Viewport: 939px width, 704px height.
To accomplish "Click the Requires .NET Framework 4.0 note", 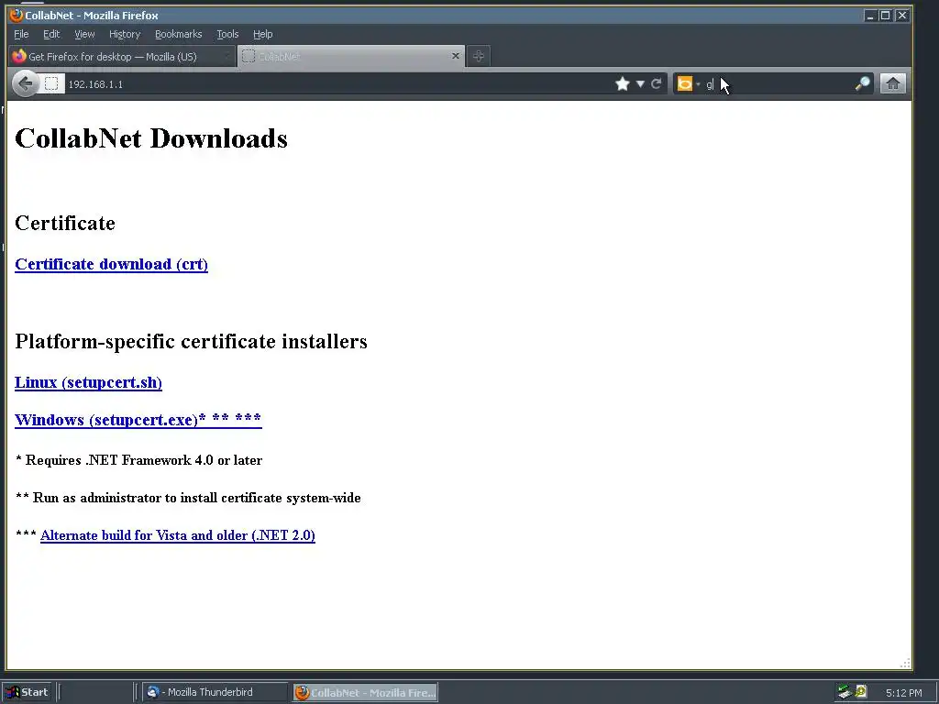I will pos(139,460).
